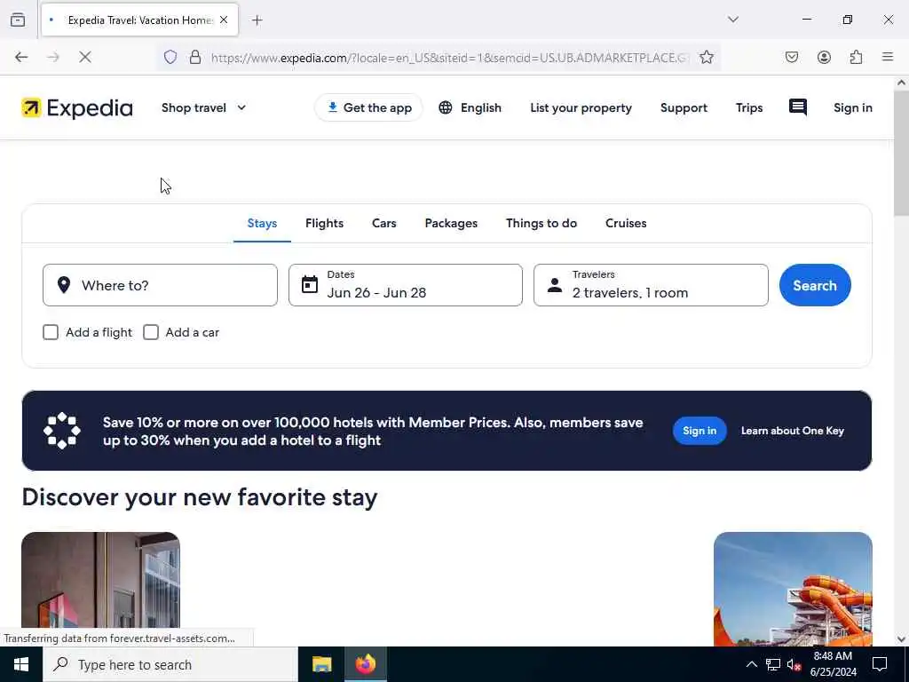The width and height of the screenshot is (909, 682).
Task: Open the tracking protection shield icon
Action: [170, 57]
